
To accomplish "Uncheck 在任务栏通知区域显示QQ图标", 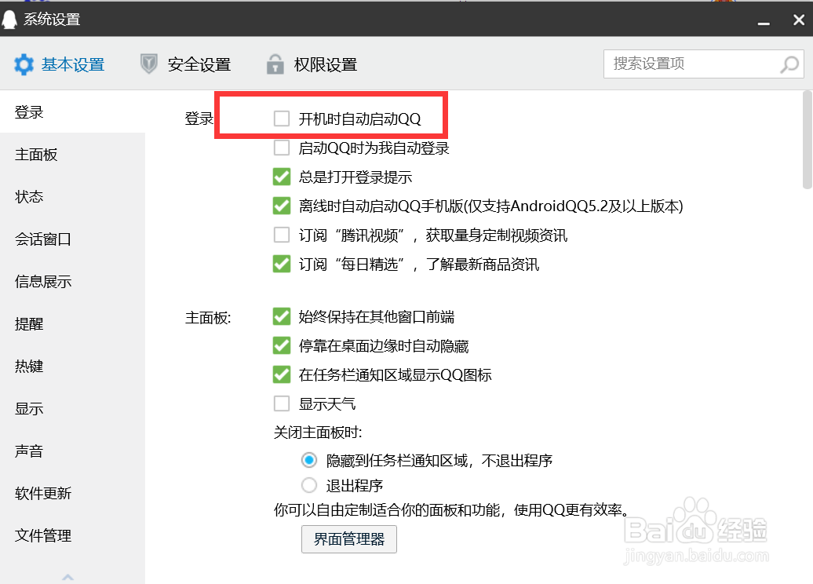I will coord(282,374).
